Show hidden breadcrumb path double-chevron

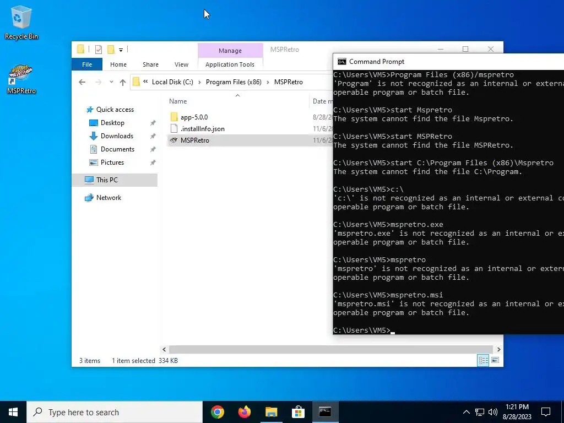coord(145,82)
